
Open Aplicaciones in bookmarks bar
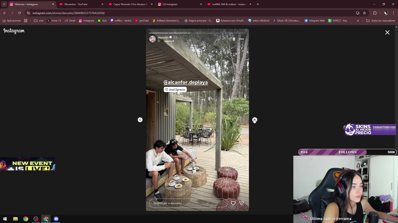tap(12, 21)
